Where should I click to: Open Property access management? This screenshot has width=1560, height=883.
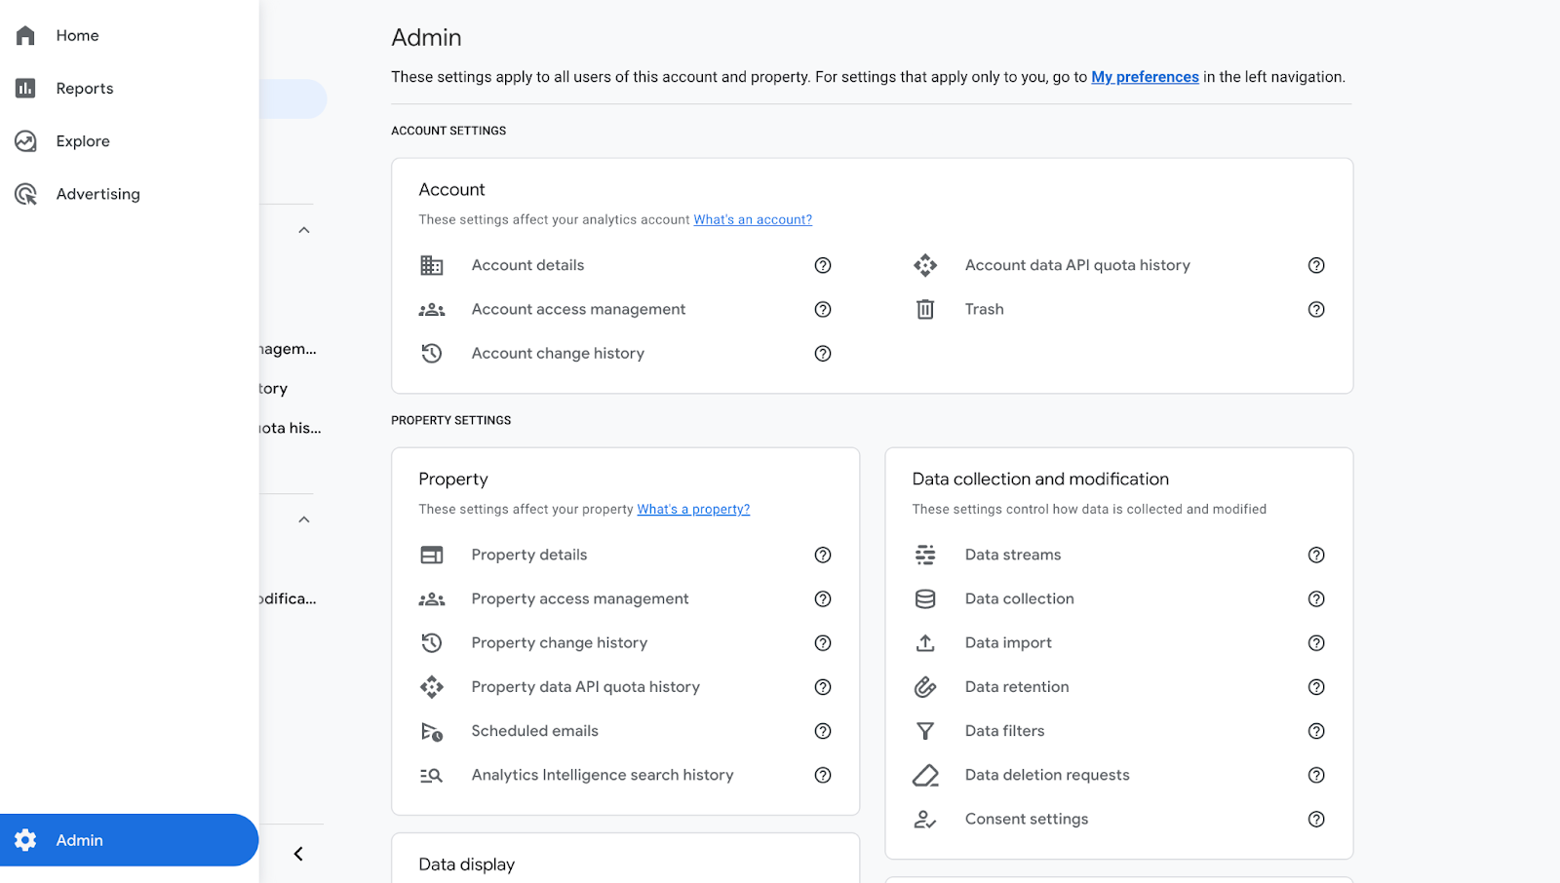click(x=579, y=599)
